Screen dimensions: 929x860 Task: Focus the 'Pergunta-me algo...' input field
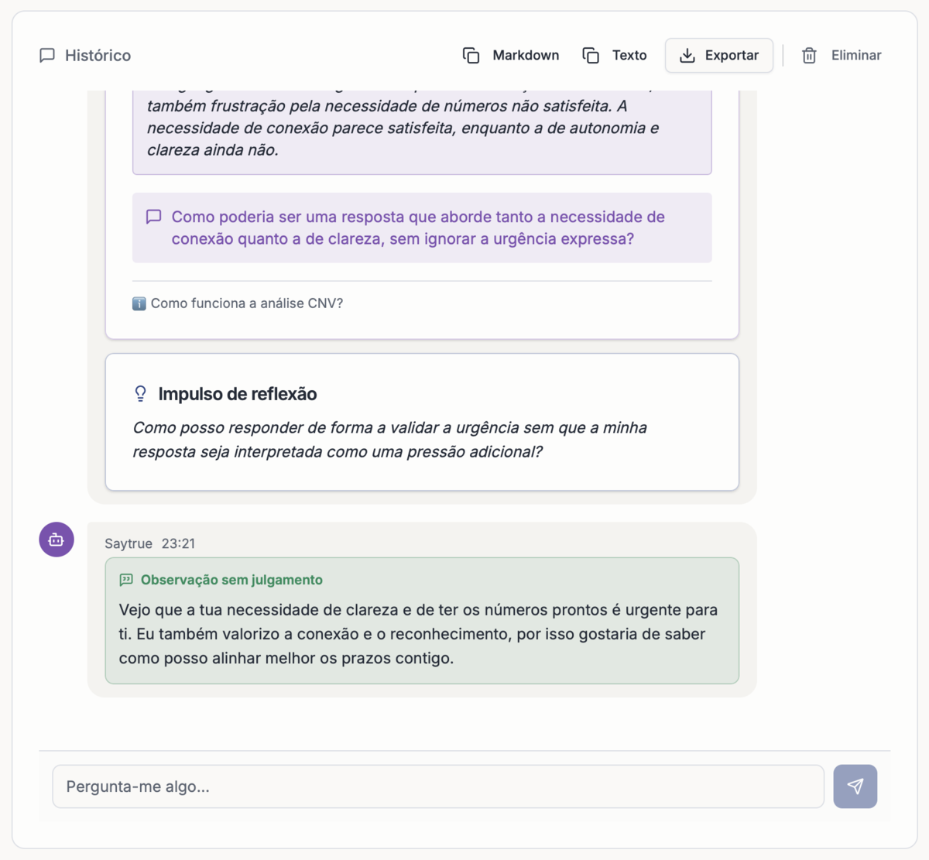(x=438, y=786)
